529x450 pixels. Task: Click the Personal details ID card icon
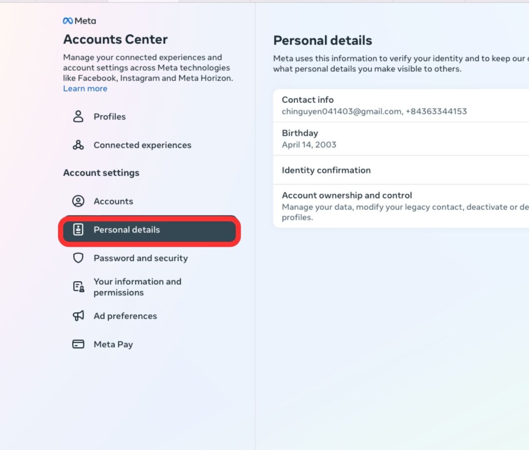click(x=78, y=230)
